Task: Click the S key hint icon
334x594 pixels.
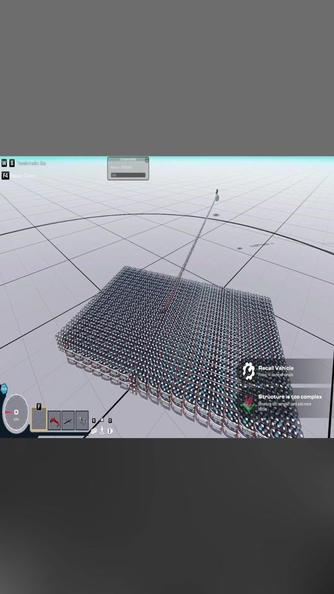Action: pos(12,163)
